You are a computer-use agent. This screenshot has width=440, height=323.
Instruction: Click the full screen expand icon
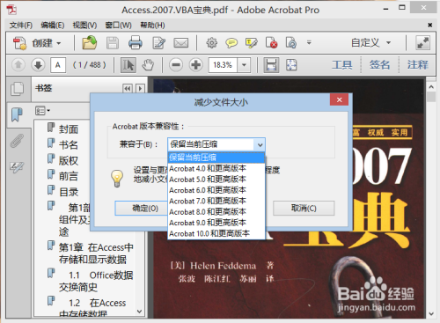click(422, 43)
